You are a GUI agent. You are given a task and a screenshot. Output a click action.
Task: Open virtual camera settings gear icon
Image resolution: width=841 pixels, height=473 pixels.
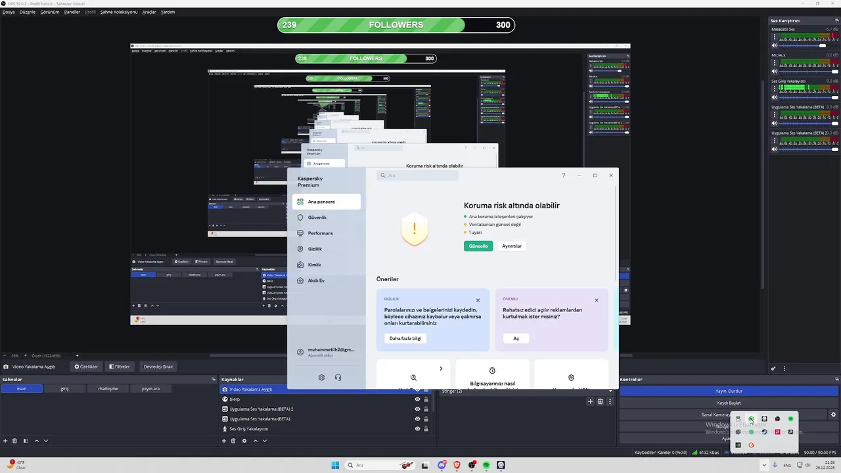coord(833,415)
